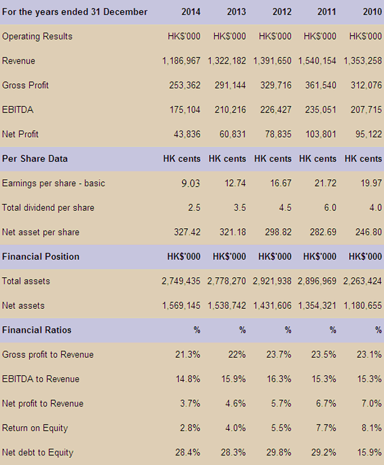Select the Return on Equity label
The height and width of the screenshot is (465, 384).
coord(35,428)
